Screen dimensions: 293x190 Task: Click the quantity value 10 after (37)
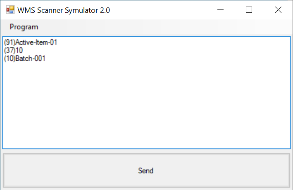pyautogui.click(x=19, y=50)
